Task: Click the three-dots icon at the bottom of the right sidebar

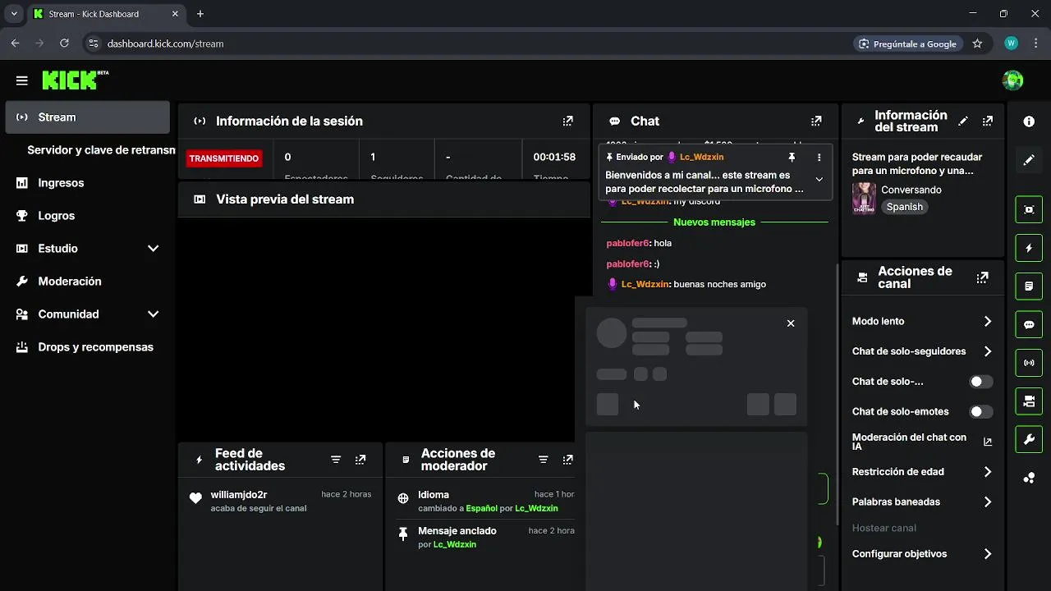Action: (x=1029, y=478)
